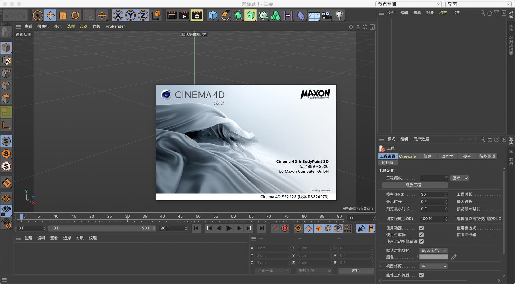Disable the 使用动画 checkbox

click(x=421, y=228)
